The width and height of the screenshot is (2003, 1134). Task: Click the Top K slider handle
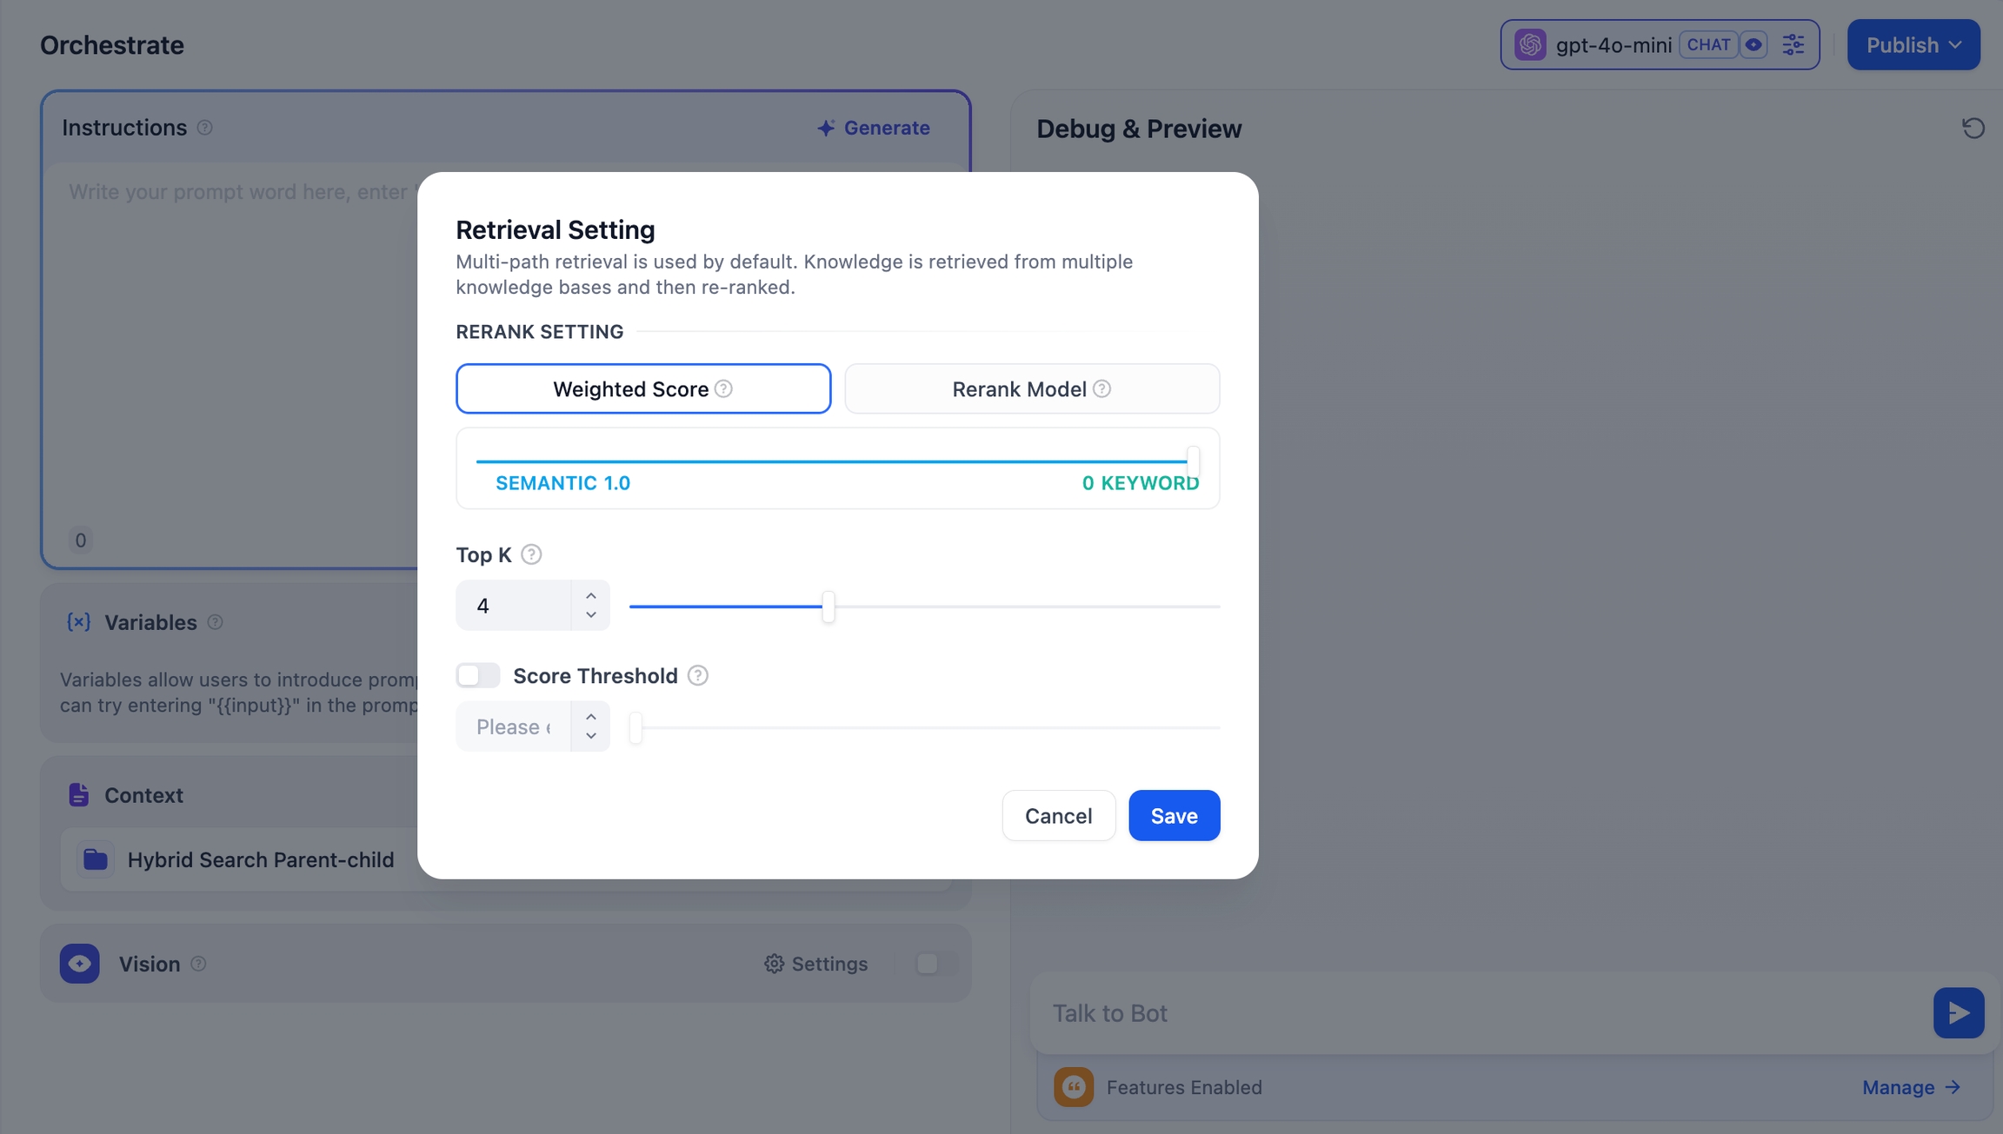[x=828, y=607]
